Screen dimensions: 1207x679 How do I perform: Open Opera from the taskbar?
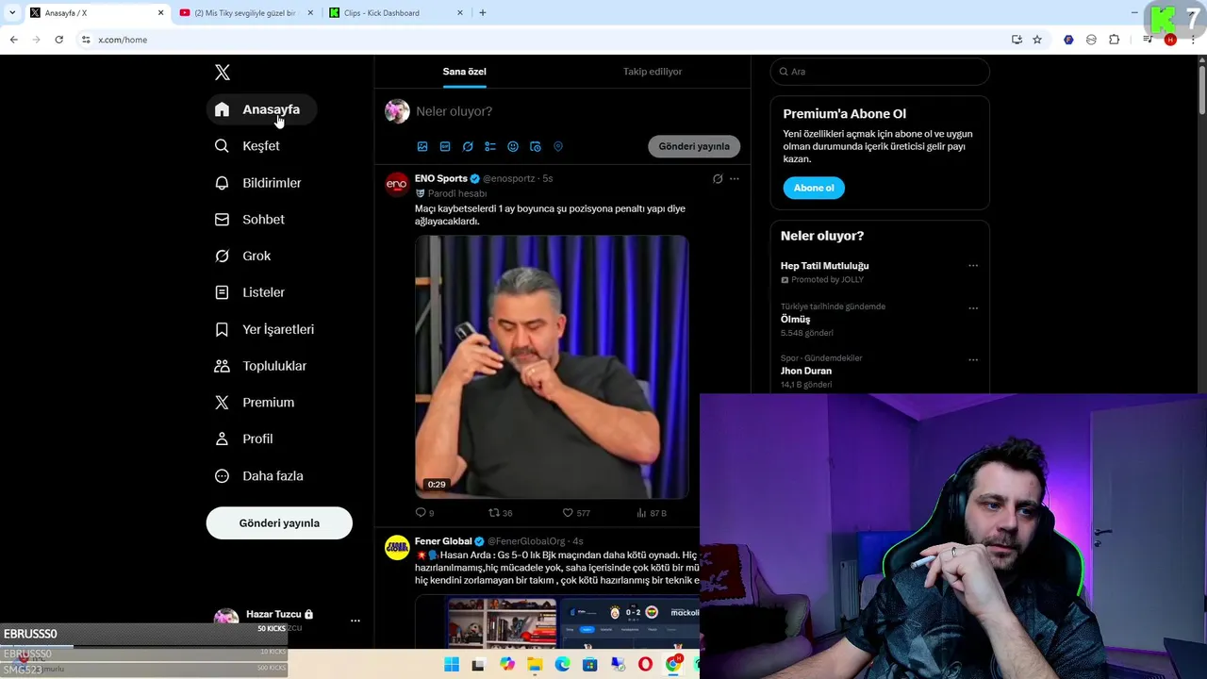pyautogui.click(x=645, y=665)
